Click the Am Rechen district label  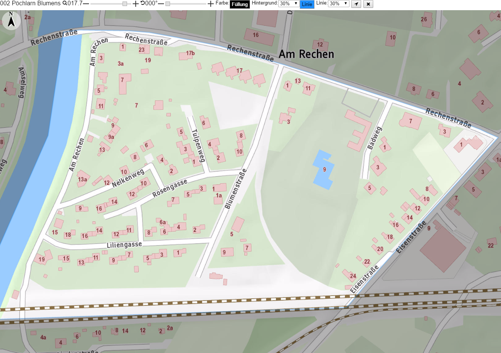[x=306, y=54]
